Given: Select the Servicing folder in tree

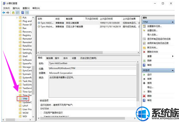Looking at the screenshot, I should pyautogui.click(x=27, y=49).
